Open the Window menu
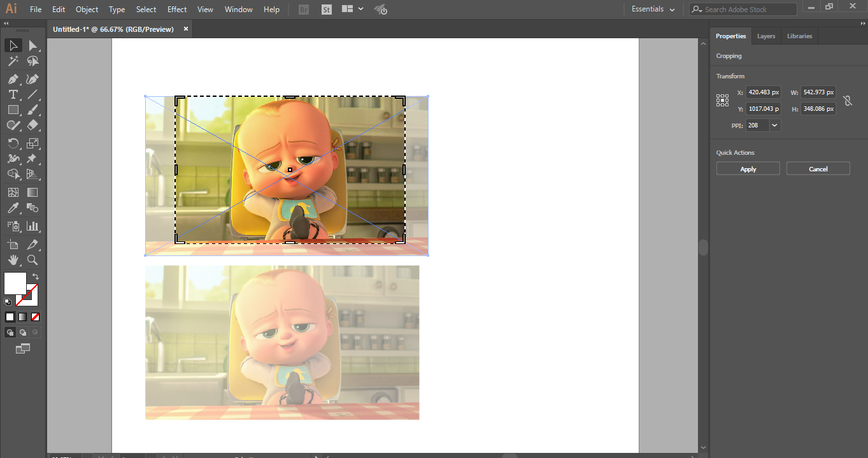This screenshot has height=458, width=868. pos(238,9)
